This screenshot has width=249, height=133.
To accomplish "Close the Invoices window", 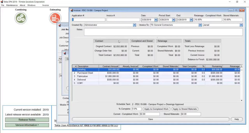I will pyautogui.click(x=242, y=10).
